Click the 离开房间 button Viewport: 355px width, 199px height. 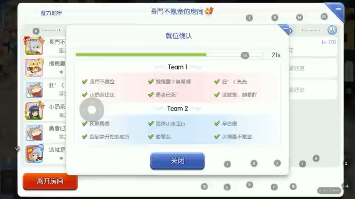50,181
